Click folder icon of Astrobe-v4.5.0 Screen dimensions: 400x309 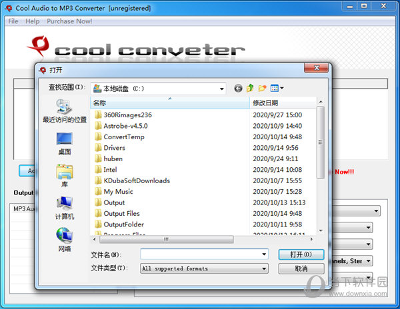98,126
